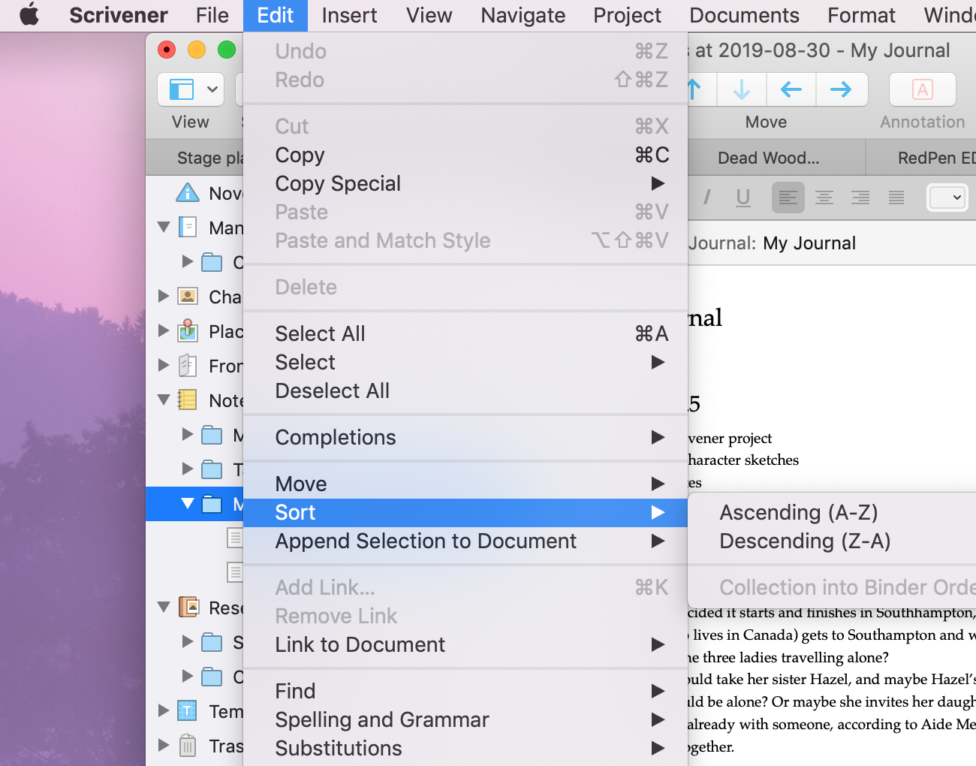Image resolution: width=976 pixels, height=766 pixels.
Task: Open the Substitutions submenu
Action: pyautogui.click(x=465, y=748)
